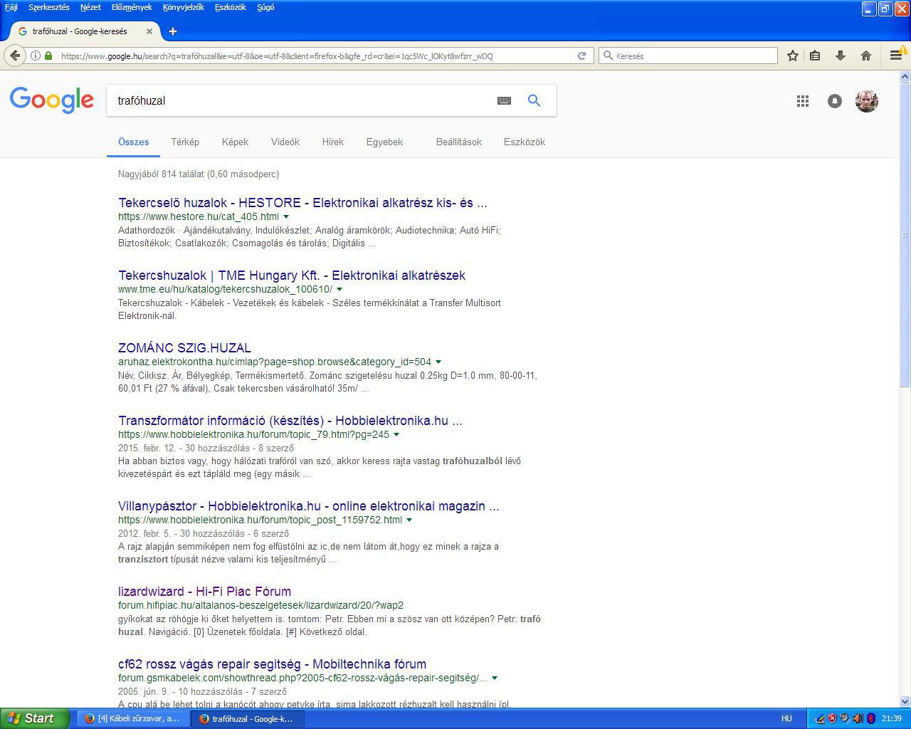Go back with the browser back arrow
The image size is (911, 729).
click(15, 56)
